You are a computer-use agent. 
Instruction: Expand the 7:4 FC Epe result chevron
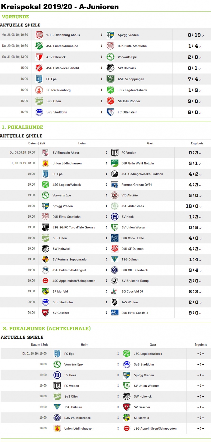click(200, 80)
